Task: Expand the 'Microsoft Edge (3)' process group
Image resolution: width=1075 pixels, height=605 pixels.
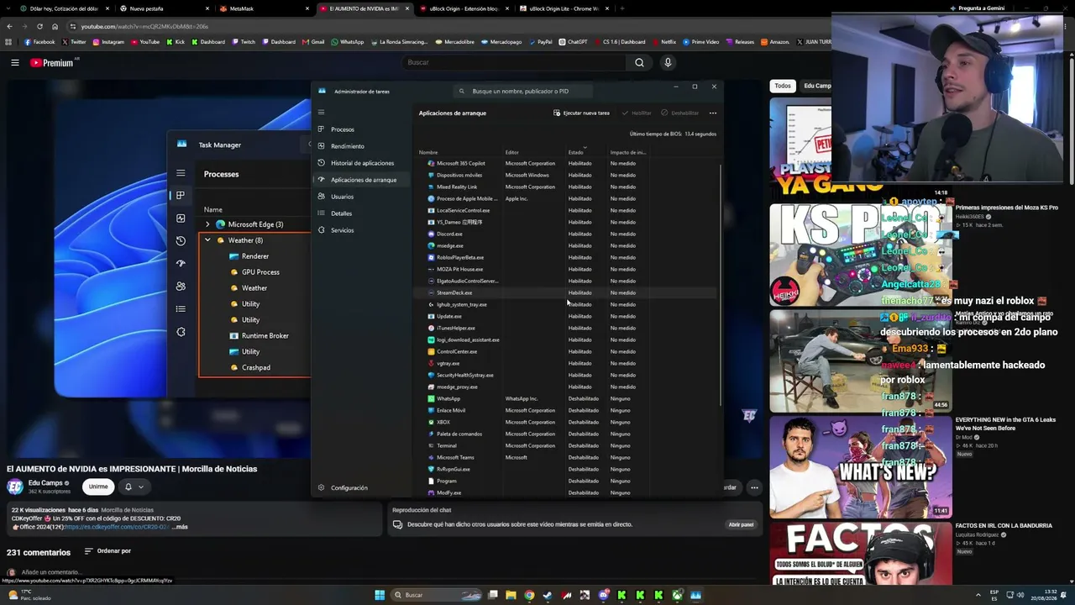Action: (207, 224)
